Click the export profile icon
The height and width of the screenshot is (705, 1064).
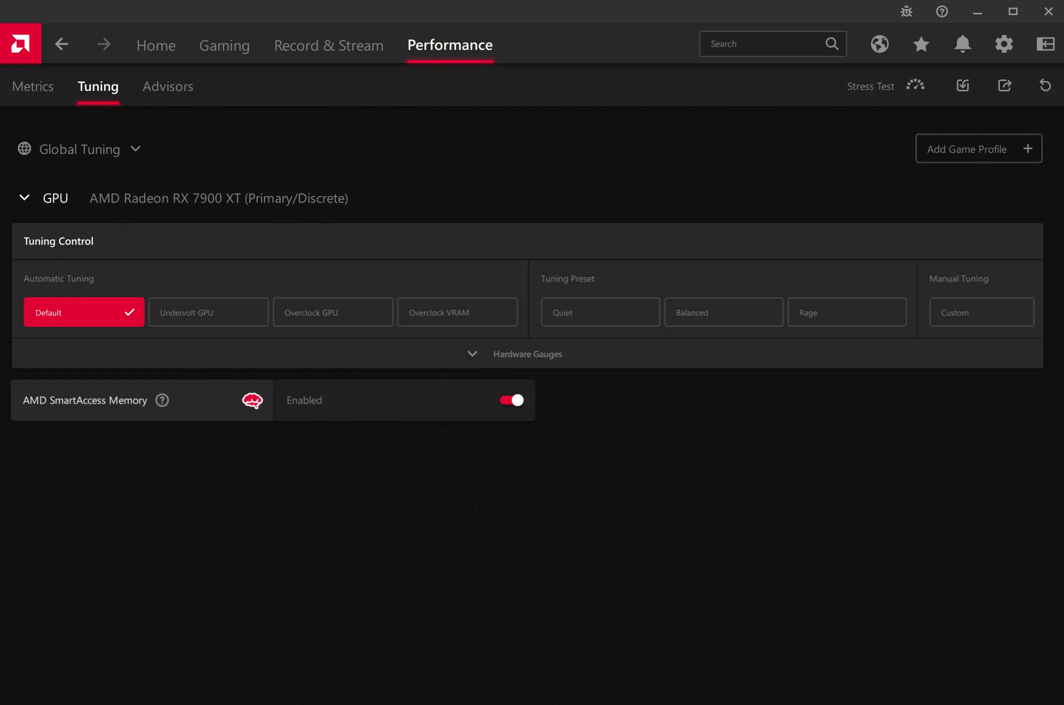[x=1005, y=85]
